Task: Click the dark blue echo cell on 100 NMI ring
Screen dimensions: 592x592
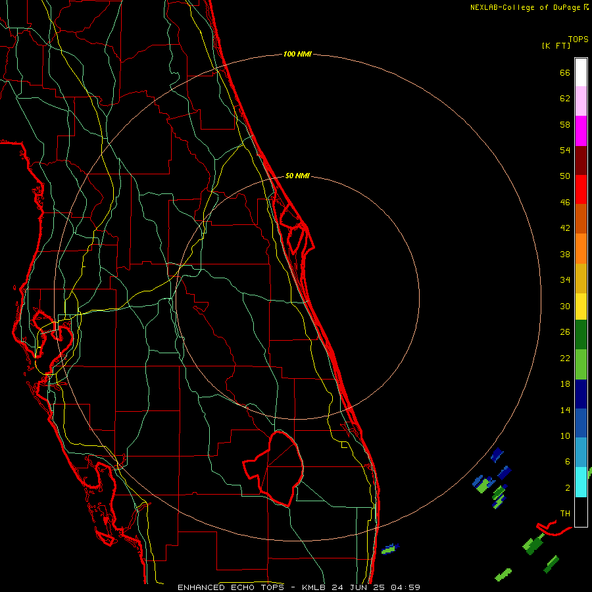Action: tap(497, 455)
